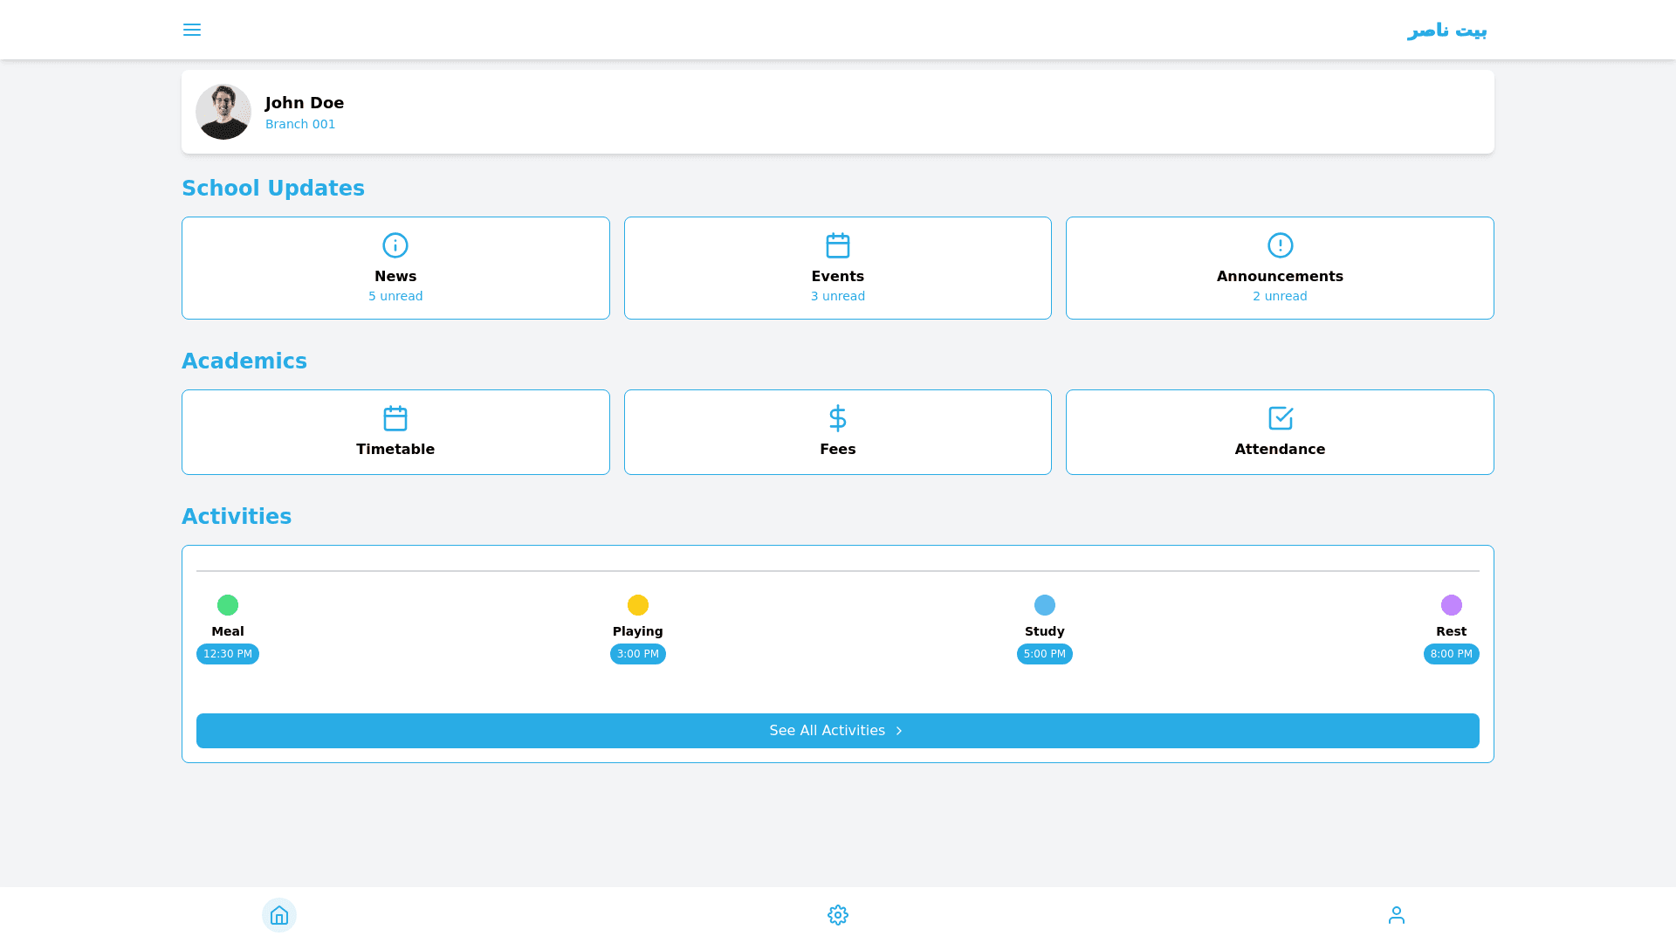Click the 12:30 PM time badge
1676x943 pixels.
[228, 654]
